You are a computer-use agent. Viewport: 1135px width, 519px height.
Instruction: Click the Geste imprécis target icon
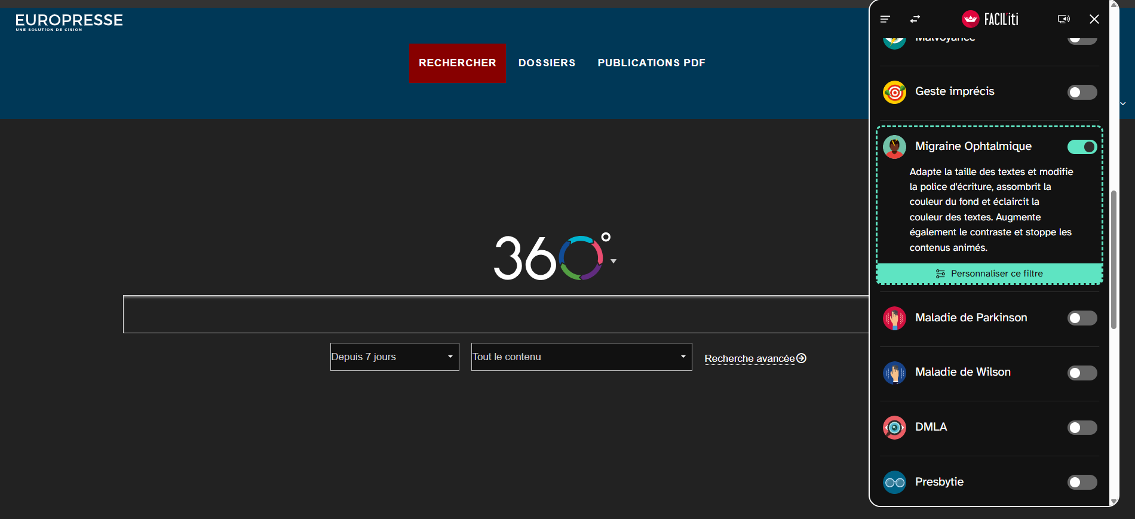coord(894,92)
